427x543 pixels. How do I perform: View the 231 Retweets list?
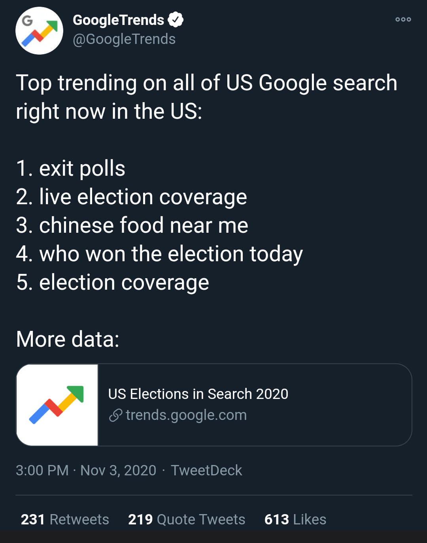click(65, 519)
